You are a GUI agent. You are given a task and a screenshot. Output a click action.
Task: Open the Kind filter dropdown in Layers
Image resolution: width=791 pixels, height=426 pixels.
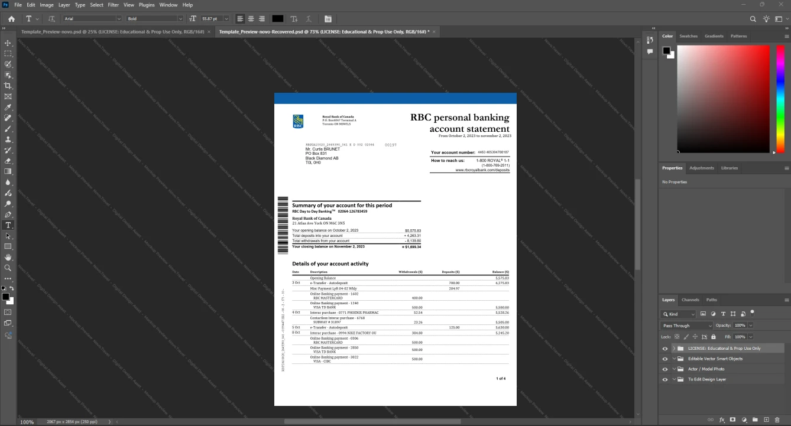[x=679, y=314]
